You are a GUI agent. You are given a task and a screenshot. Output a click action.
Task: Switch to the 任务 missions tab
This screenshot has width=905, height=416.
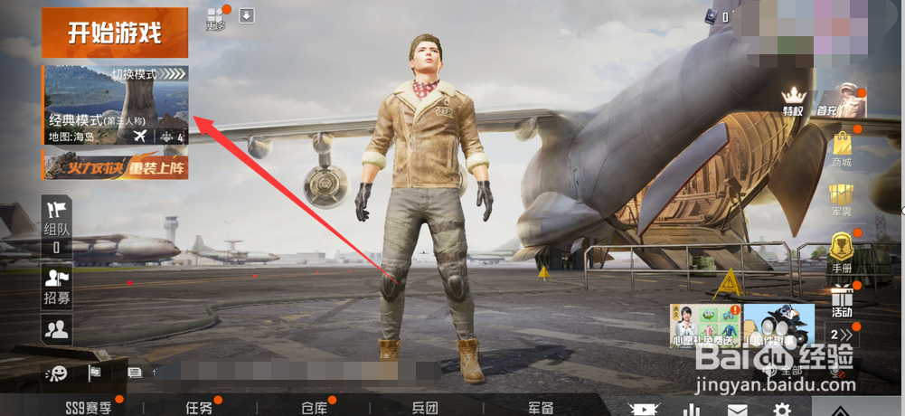point(200,408)
